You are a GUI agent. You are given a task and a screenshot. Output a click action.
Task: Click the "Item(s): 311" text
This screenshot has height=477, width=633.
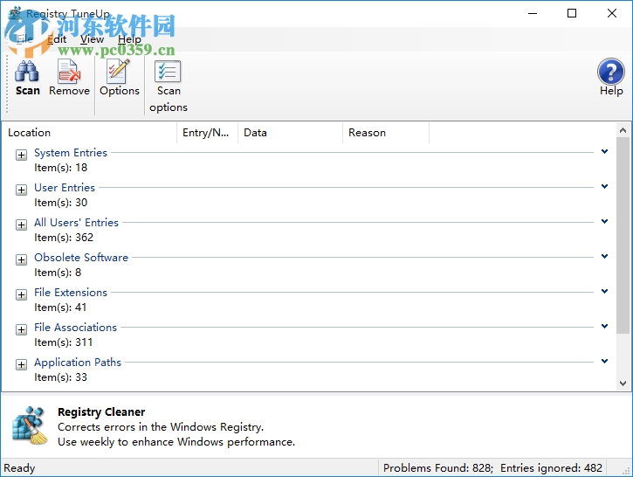[x=64, y=342]
